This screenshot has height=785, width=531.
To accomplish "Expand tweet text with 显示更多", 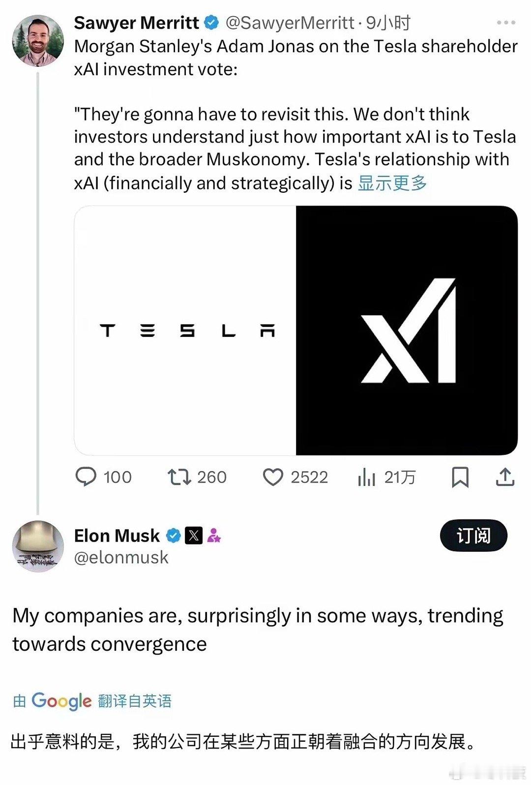I will (392, 183).
